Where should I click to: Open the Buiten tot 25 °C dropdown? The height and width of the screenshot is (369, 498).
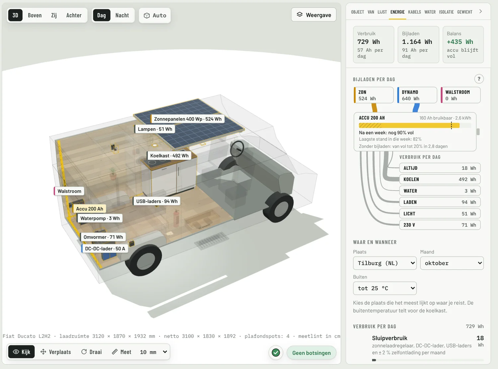[385, 288]
